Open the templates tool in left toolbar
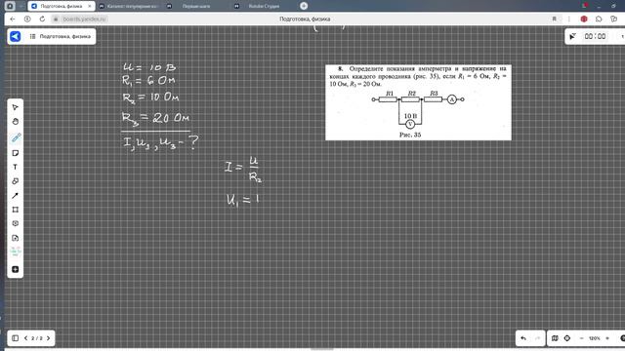Viewport: 625px width, 351px height. [16, 252]
